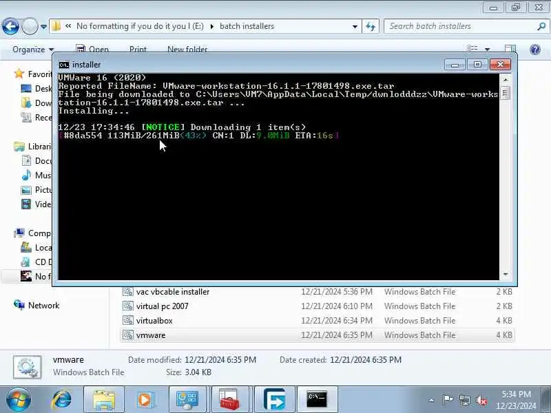Click the Explorer back arrow button

tap(10, 26)
